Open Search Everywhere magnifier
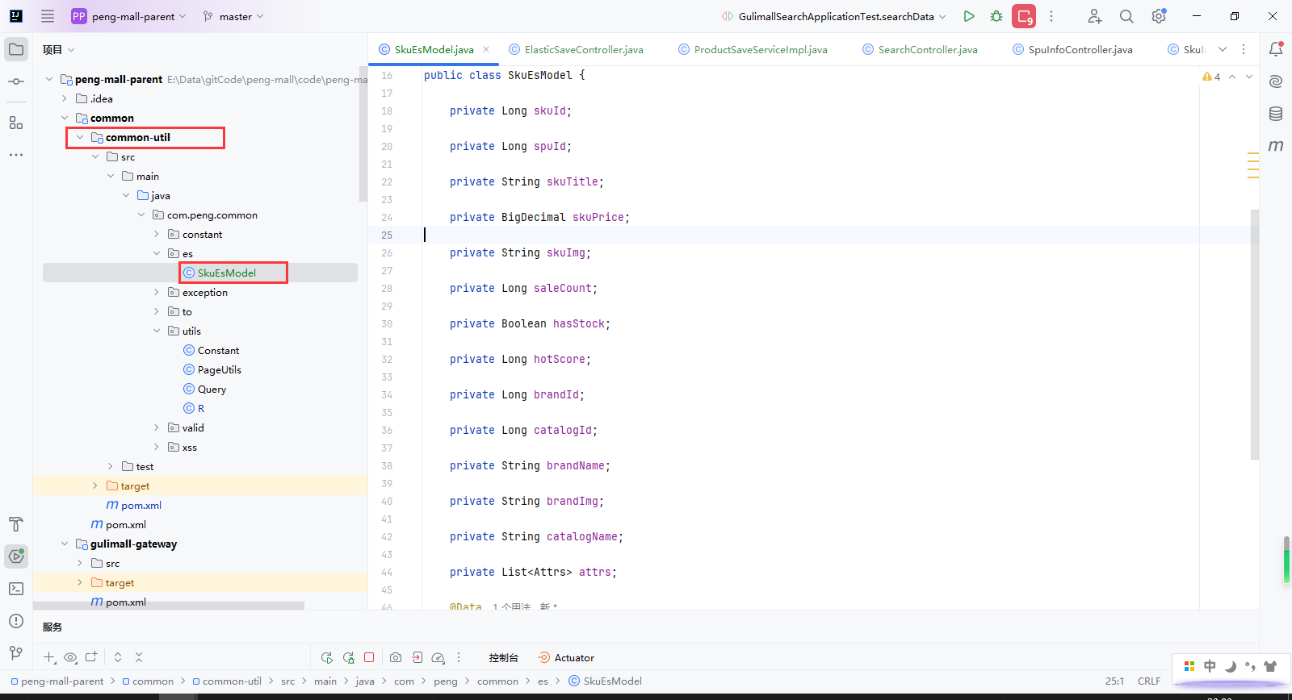The height and width of the screenshot is (700, 1292). coord(1126,16)
